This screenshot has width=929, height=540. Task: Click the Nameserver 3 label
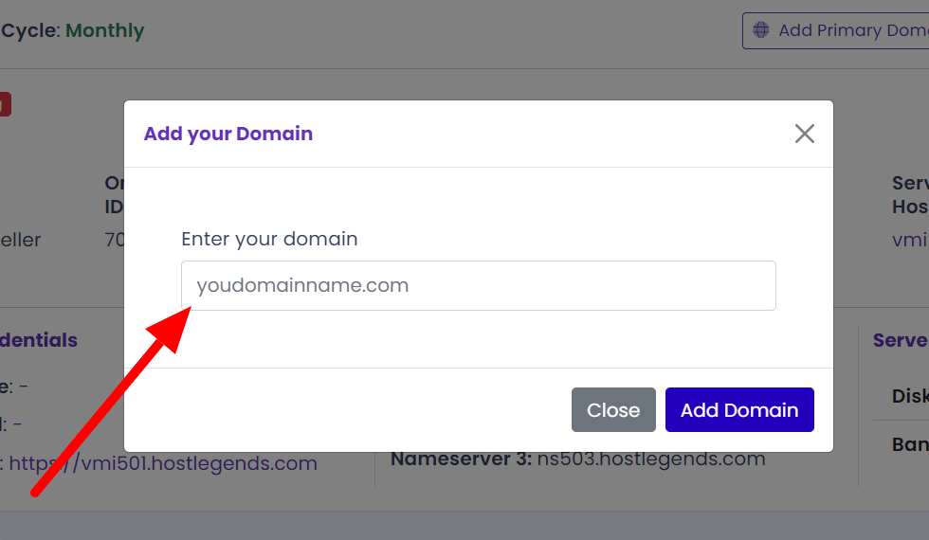pos(461,459)
